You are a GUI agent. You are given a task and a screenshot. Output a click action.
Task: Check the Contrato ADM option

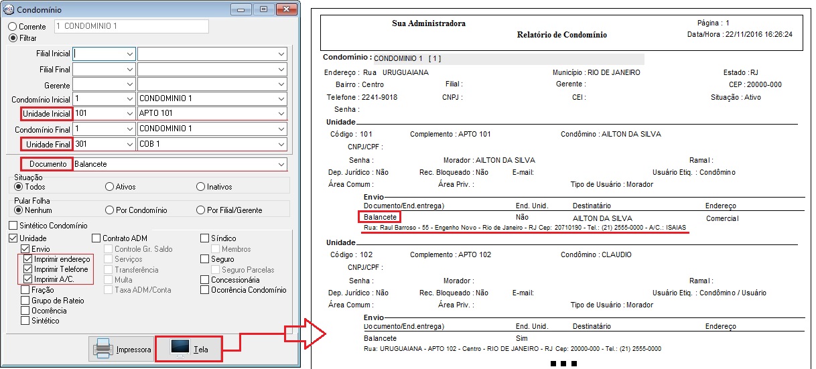(96, 238)
